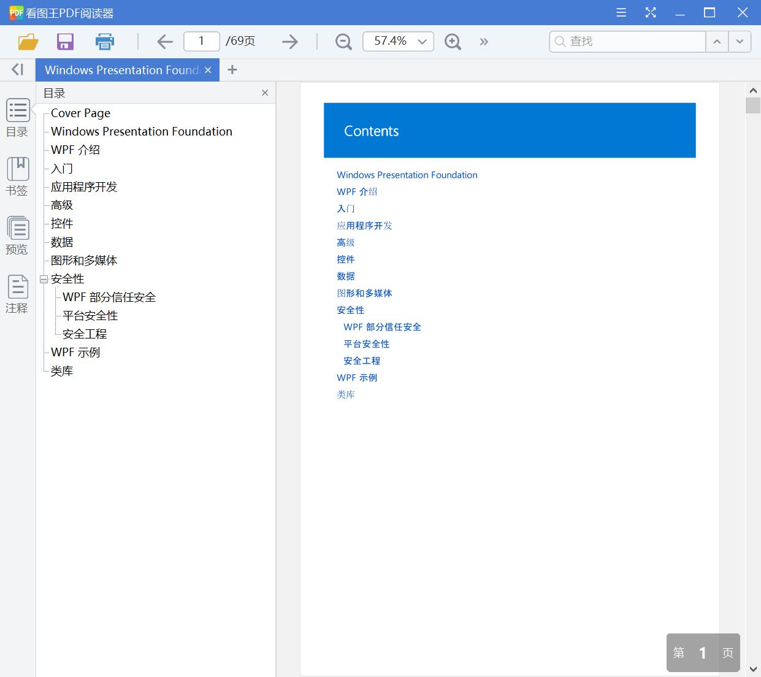Collapse the sidebar with the left-arrow icon
The height and width of the screenshot is (677, 761).
18,69
